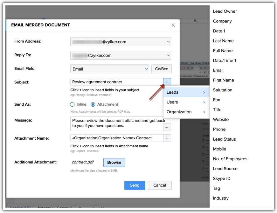The height and width of the screenshot is (213, 277).
Task: Click the Cc/Bcc button
Action: (x=162, y=69)
